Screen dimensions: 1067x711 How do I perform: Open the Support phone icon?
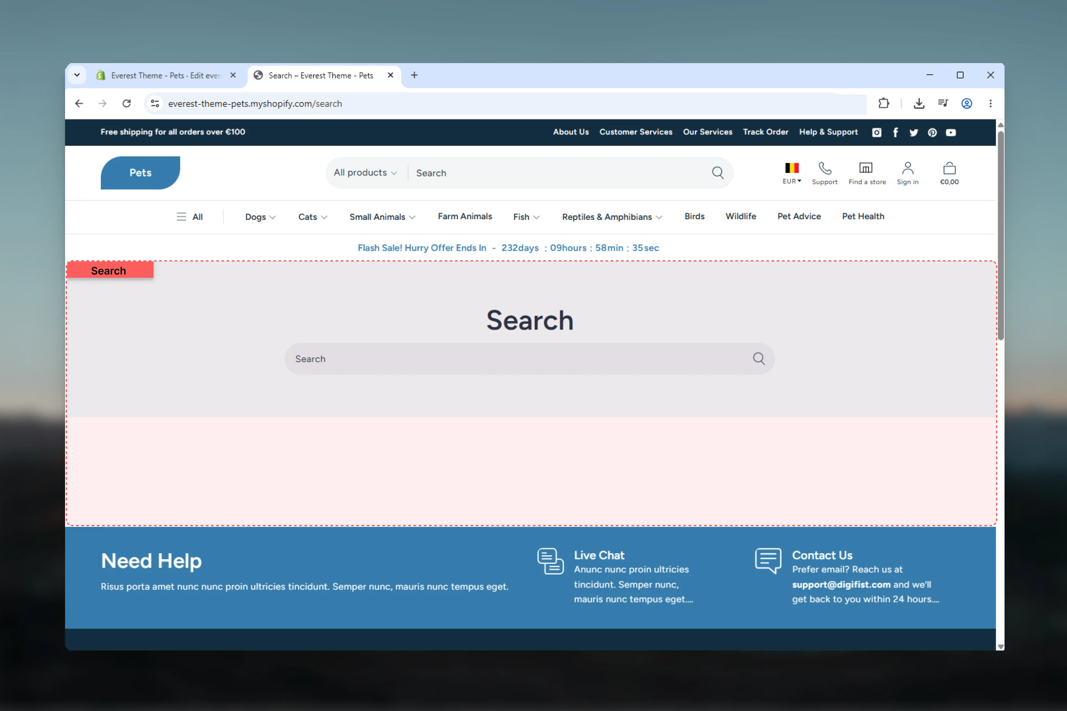point(824,168)
